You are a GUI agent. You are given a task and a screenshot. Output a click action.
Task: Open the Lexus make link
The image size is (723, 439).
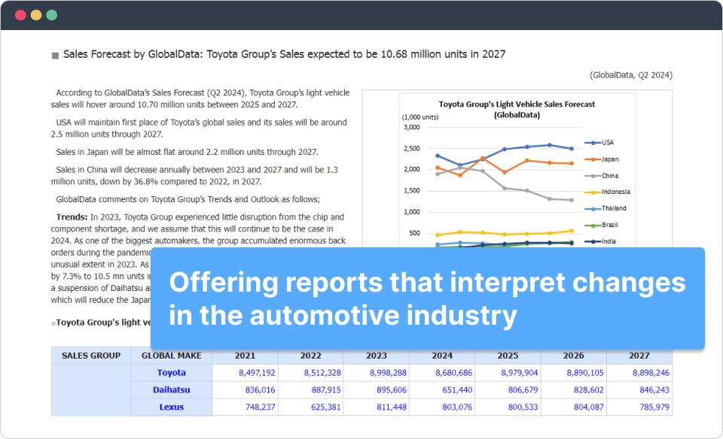(x=172, y=407)
